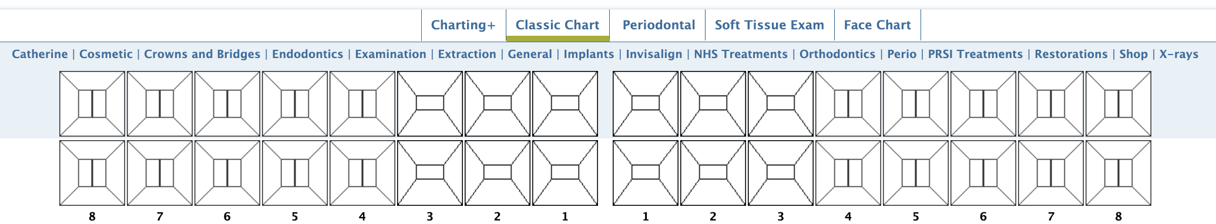Click lower left tooth 7 molar icon
Viewport: 1216px width, 224px height.
point(1051,173)
